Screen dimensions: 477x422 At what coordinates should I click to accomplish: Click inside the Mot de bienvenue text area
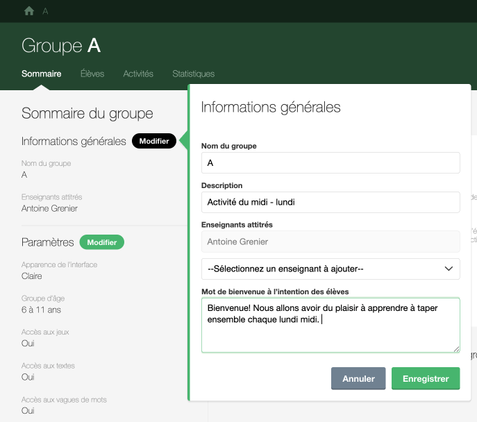tap(330, 333)
